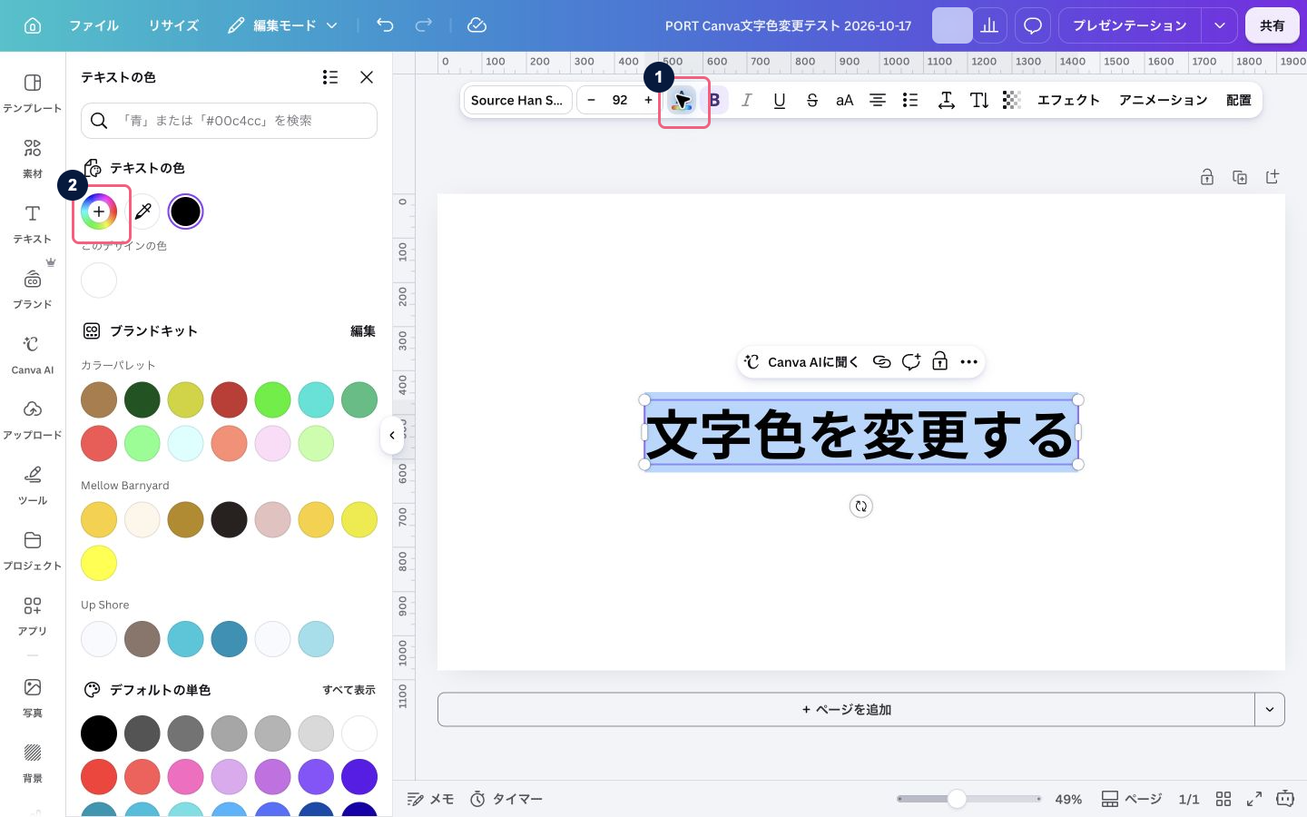Close the テキストの色 panel

coord(367,77)
